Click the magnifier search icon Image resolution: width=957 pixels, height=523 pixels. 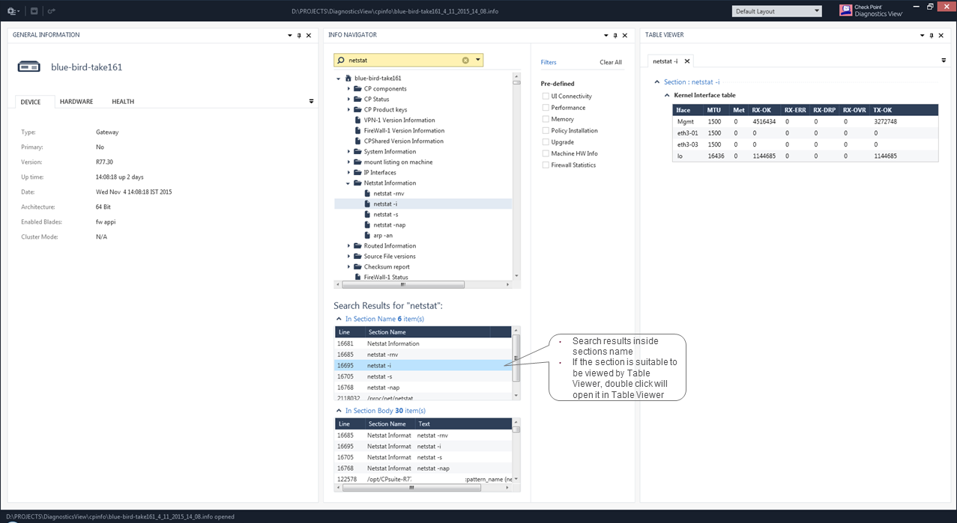tap(341, 60)
